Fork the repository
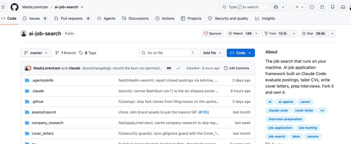This screenshot has width=351, height=144. click(x=276, y=34)
